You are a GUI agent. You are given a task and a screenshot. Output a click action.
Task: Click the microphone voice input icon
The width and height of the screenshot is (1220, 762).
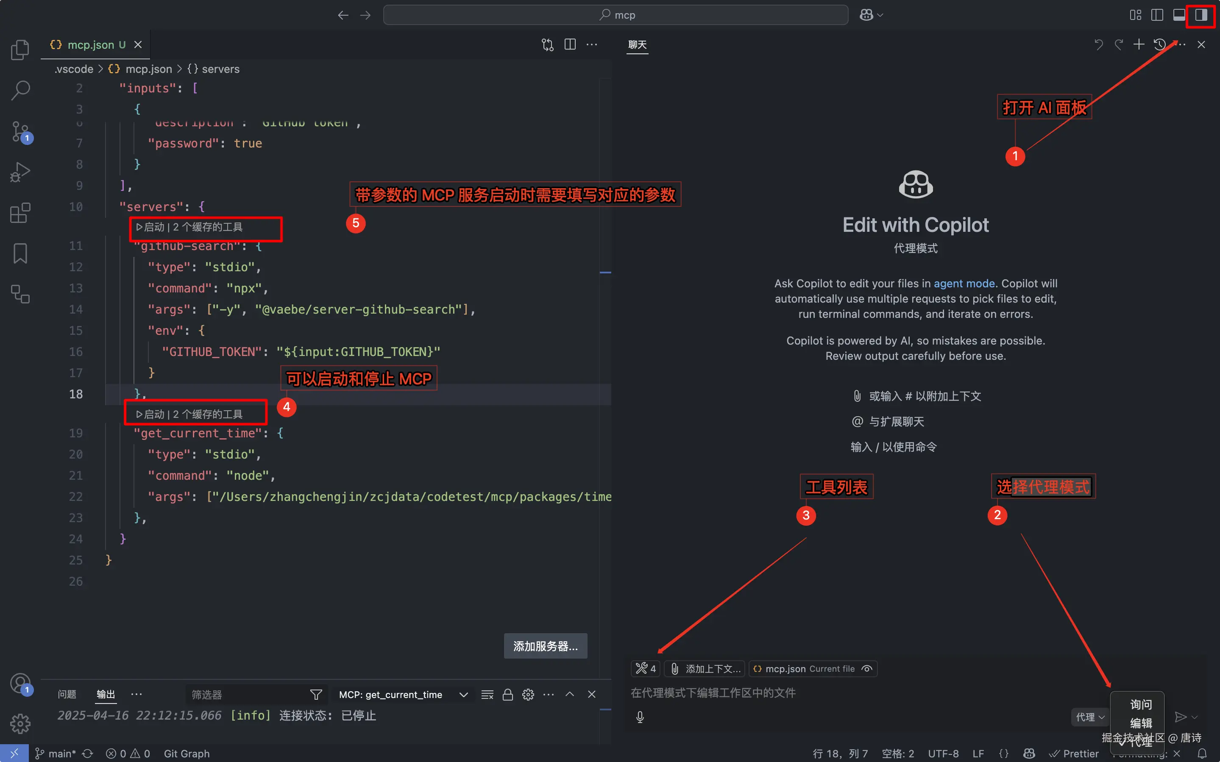640,717
